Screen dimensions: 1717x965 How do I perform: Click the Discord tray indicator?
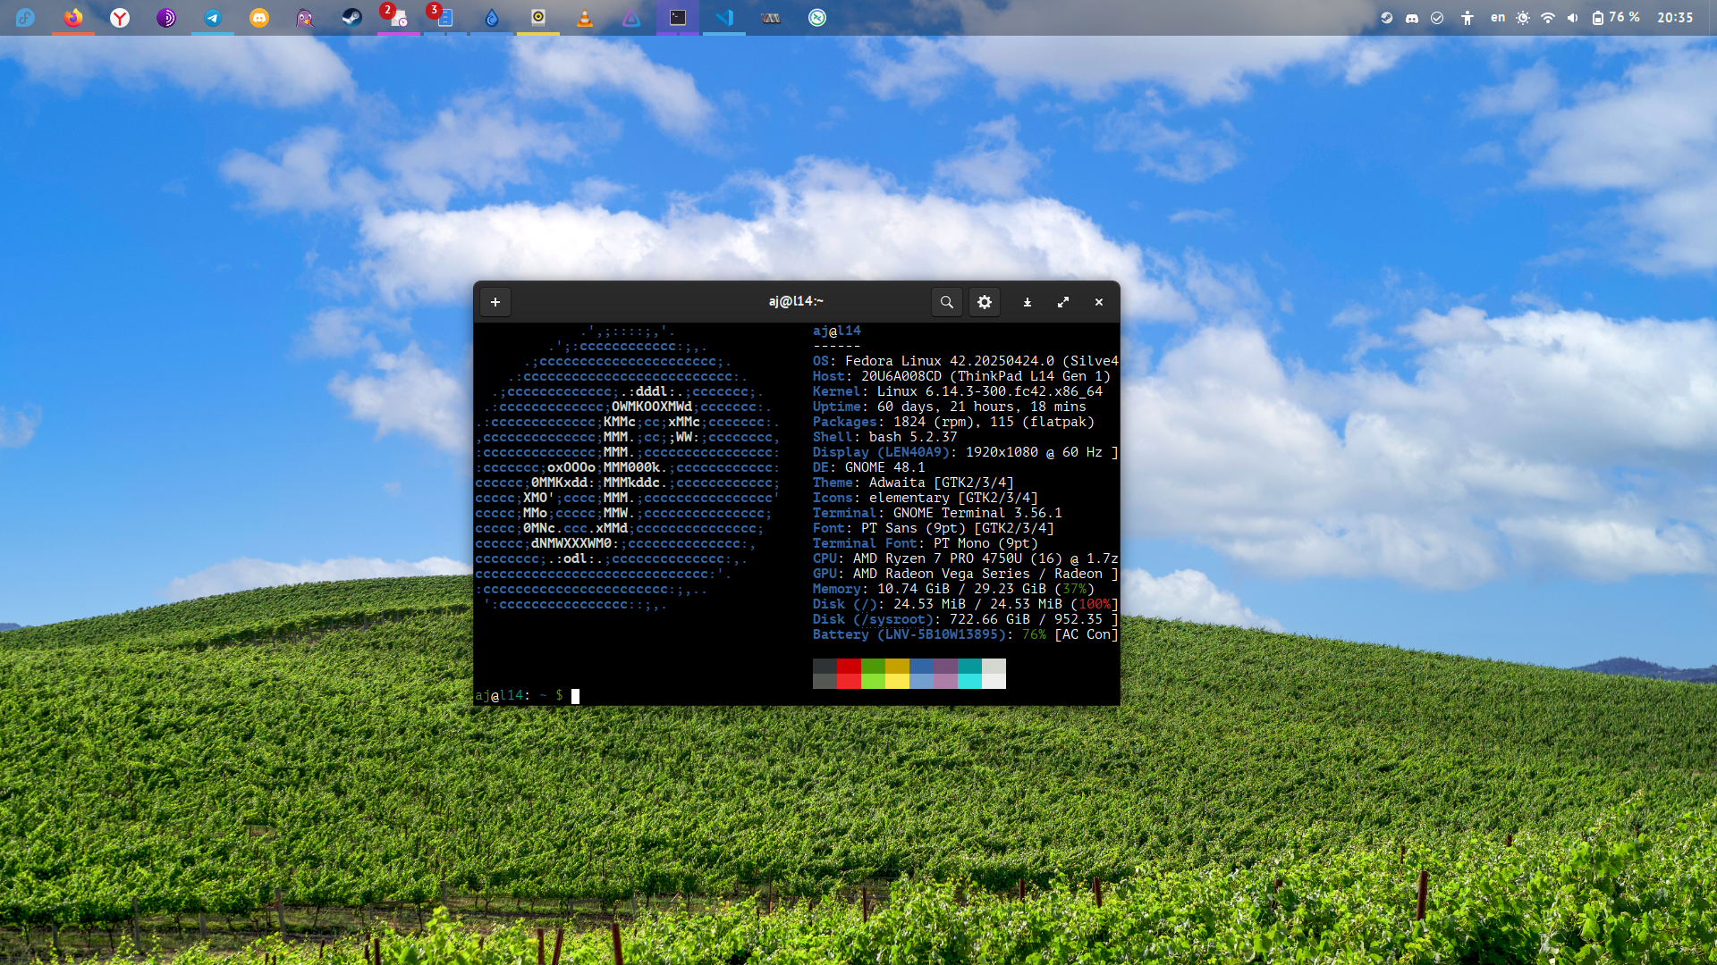[1412, 18]
